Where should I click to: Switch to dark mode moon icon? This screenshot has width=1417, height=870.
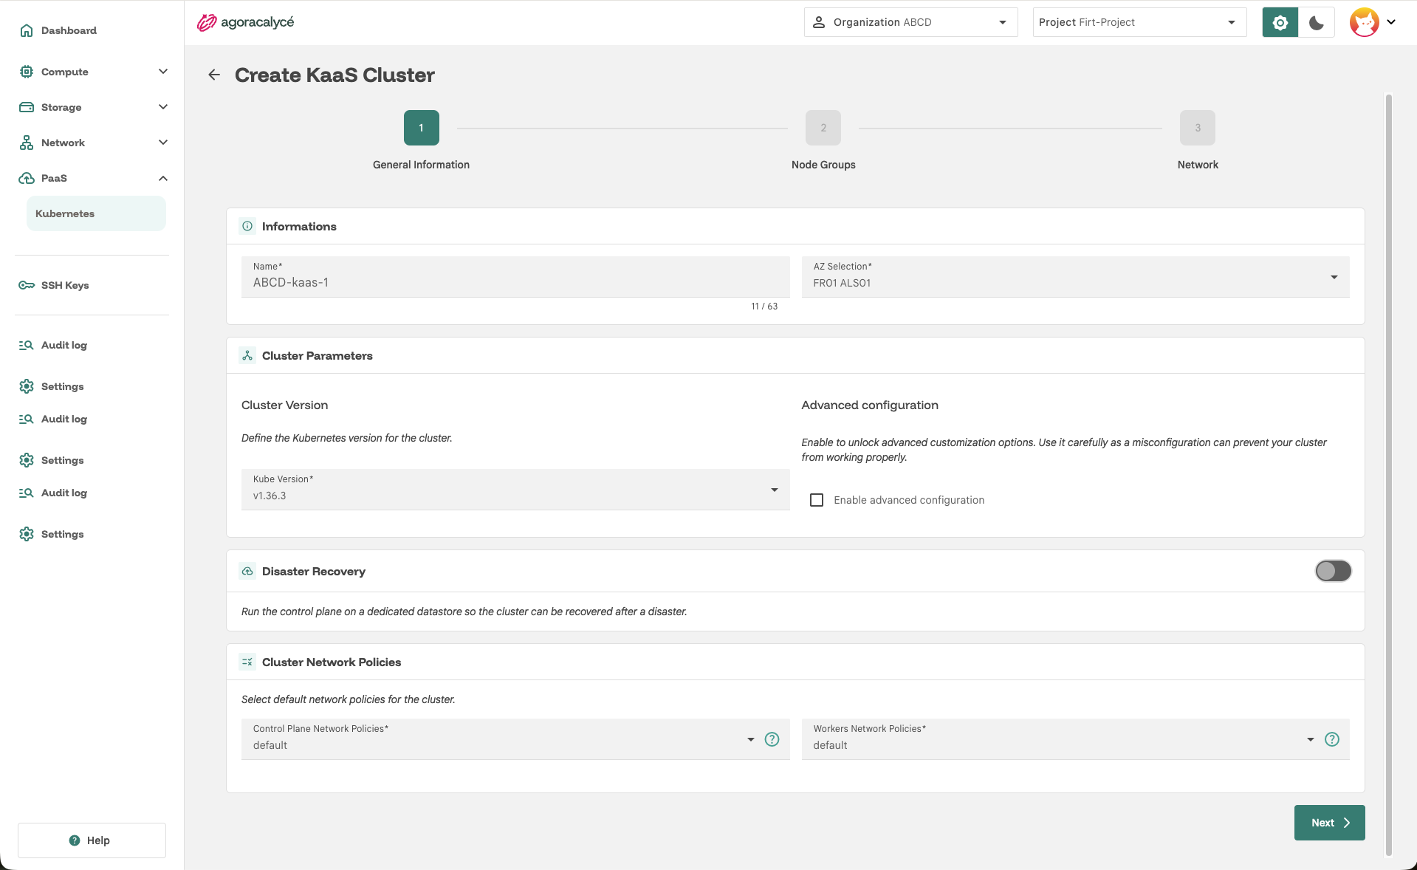[x=1317, y=22]
